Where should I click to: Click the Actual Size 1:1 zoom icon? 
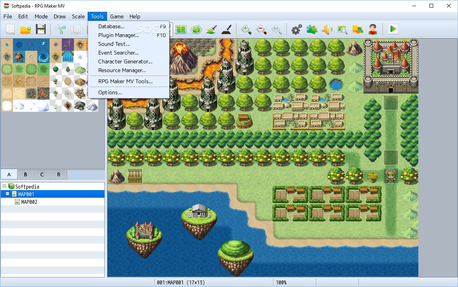click(277, 29)
